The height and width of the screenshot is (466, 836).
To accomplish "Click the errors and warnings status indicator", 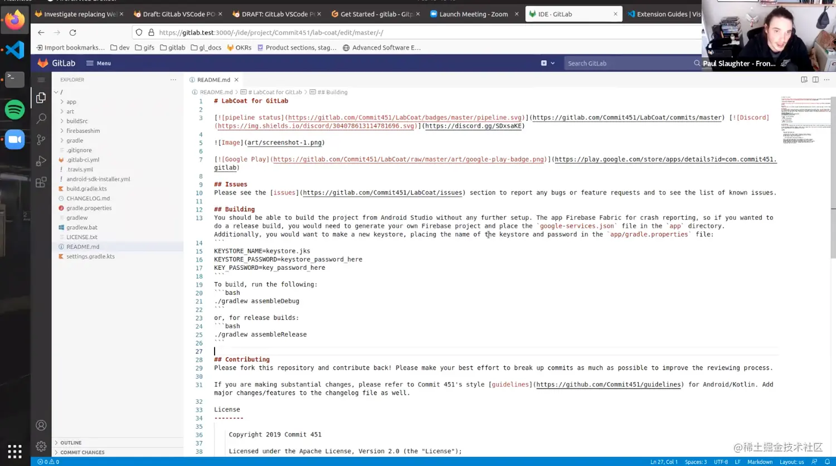I will point(48,462).
